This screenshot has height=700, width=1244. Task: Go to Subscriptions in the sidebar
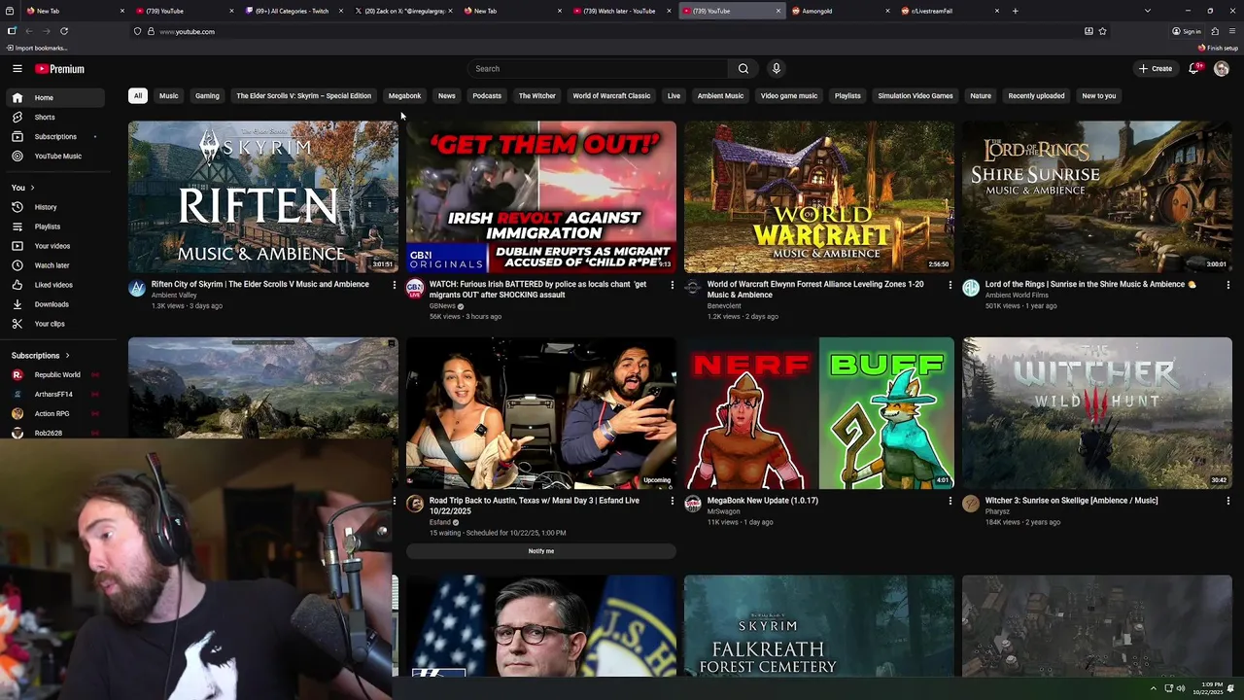point(54,136)
